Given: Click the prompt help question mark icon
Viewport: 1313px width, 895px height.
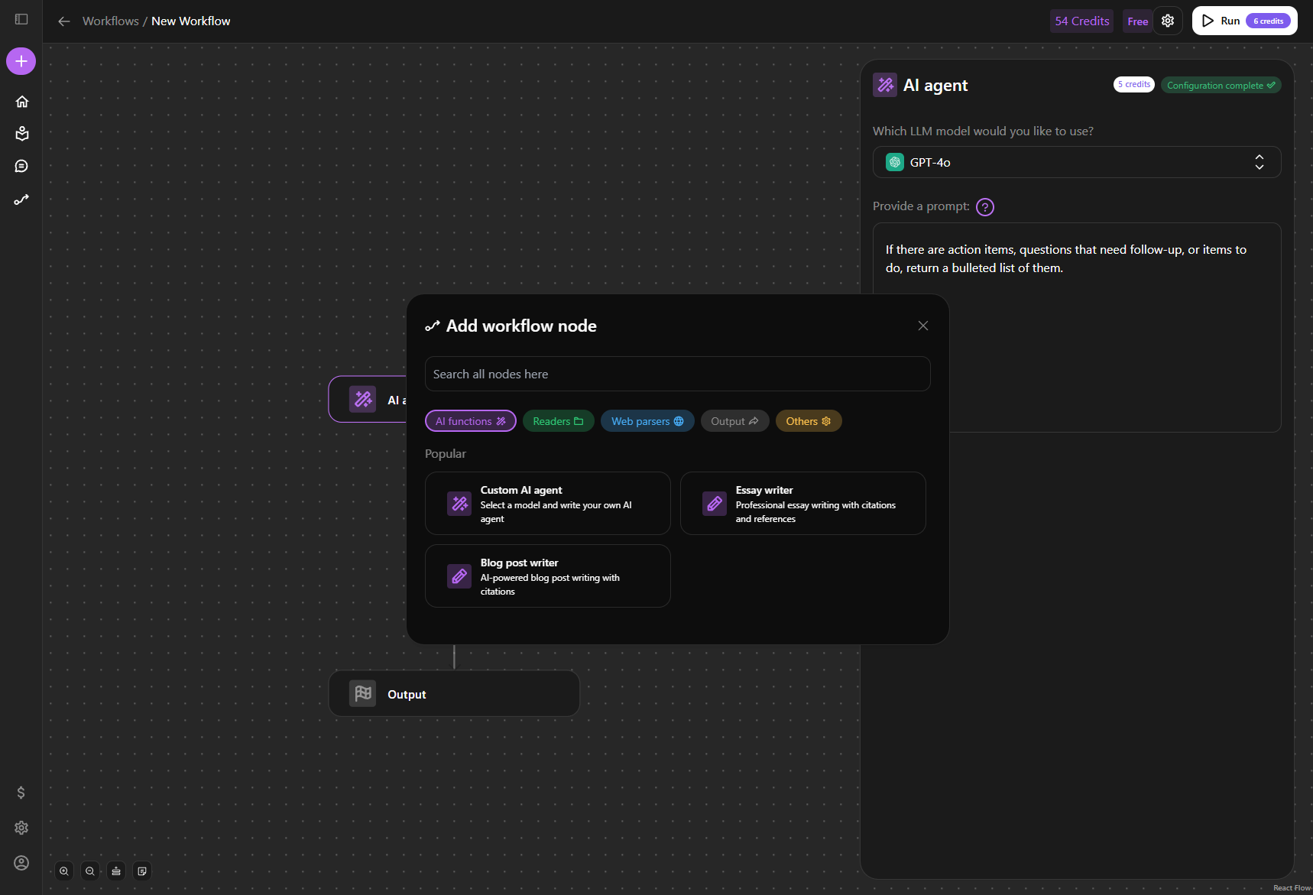Looking at the screenshot, I should tap(985, 207).
